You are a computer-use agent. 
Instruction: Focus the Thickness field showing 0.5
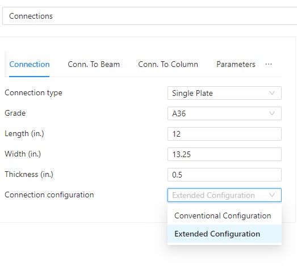click(224, 175)
